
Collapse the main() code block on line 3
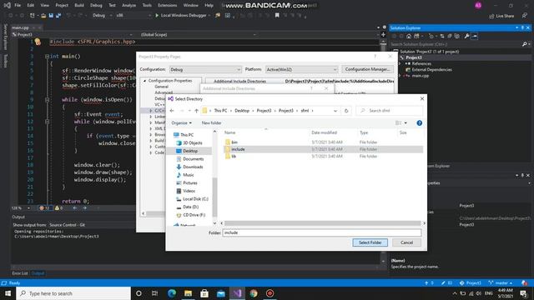(x=47, y=57)
